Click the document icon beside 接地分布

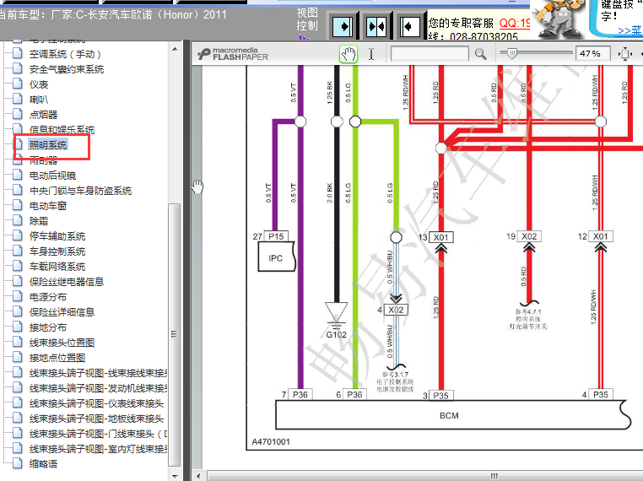17,327
